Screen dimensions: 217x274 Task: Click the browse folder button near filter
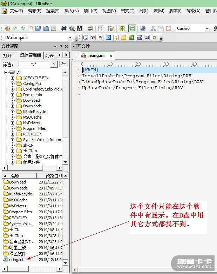(x=63, y=64)
